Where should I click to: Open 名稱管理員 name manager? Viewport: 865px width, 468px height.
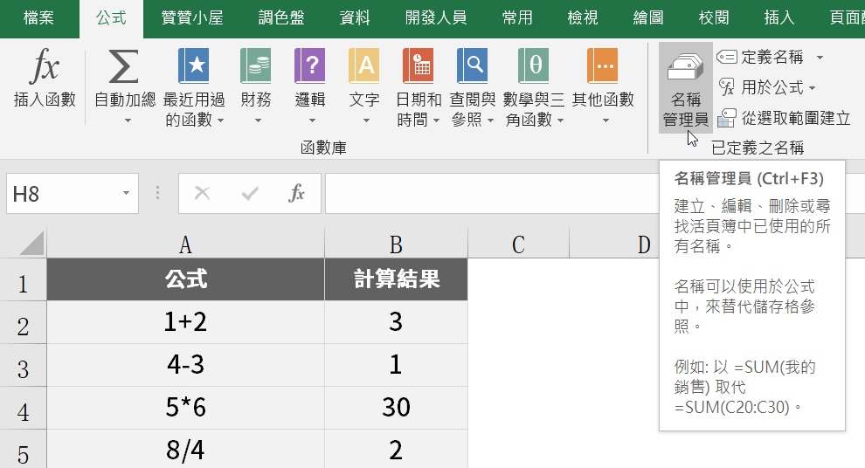pyautogui.click(x=685, y=87)
